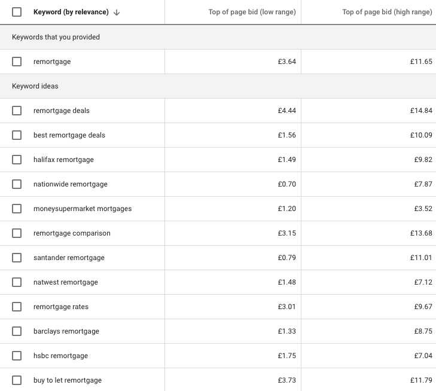Click the Keyword ideas section heading
Screen dimensions: 436x391
click(35, 86)
